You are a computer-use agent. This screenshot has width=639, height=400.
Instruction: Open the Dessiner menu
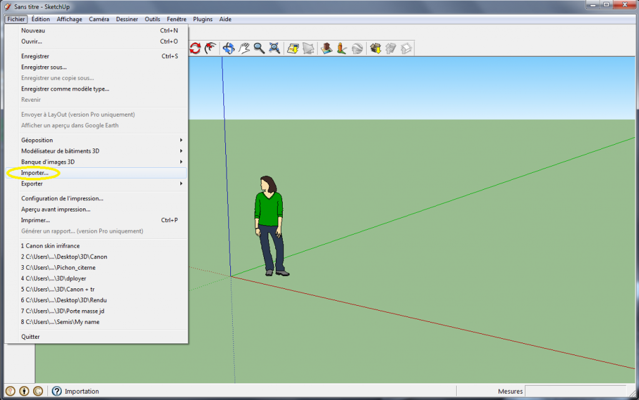[x=127, y=19]
